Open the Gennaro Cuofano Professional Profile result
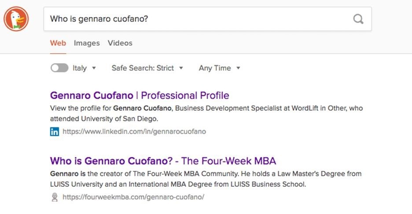Screen dimensions: 412x214 [140, 95]
